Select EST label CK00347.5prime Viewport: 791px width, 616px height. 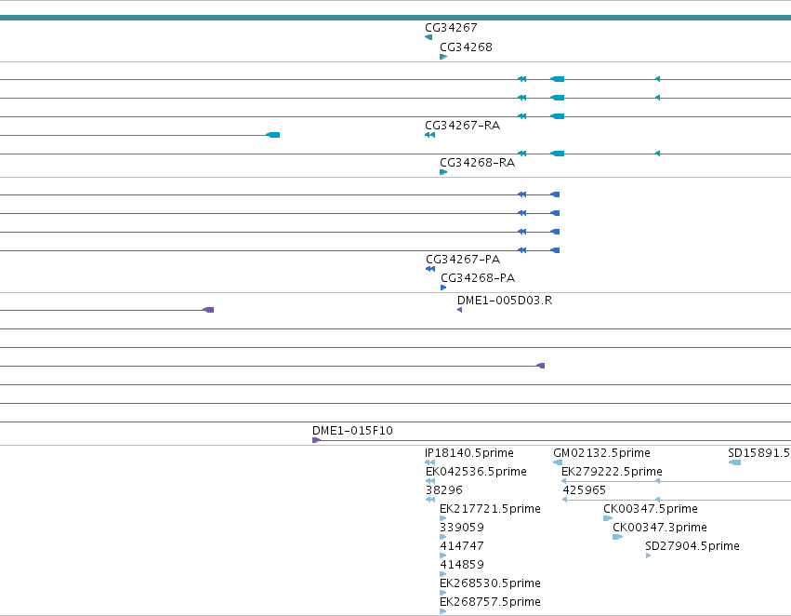coord(651,509)
